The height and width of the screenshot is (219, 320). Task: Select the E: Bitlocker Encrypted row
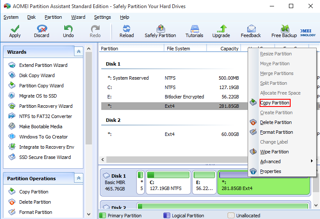point(174,97)
